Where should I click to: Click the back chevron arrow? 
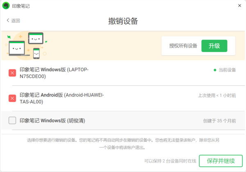[x=8, y=20]
